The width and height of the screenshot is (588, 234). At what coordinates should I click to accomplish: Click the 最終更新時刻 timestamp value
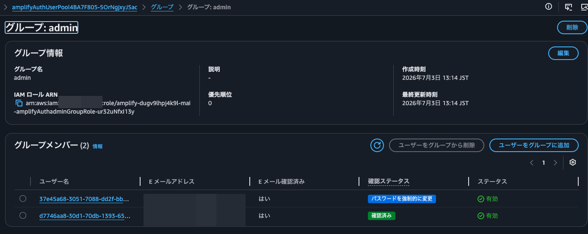point(435,103)
